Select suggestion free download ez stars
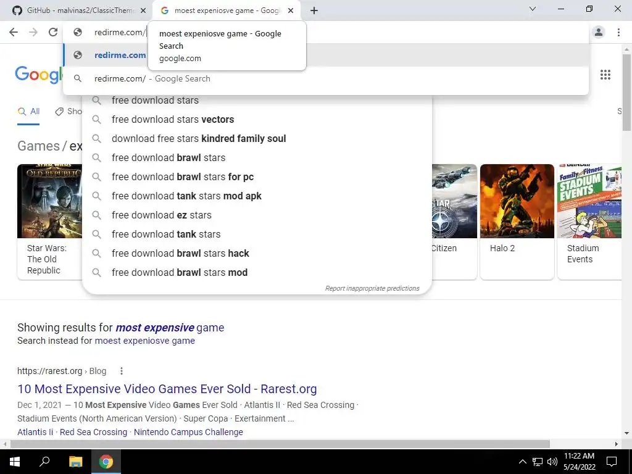This screenshot has width=632, height=474. pos(257,215)
